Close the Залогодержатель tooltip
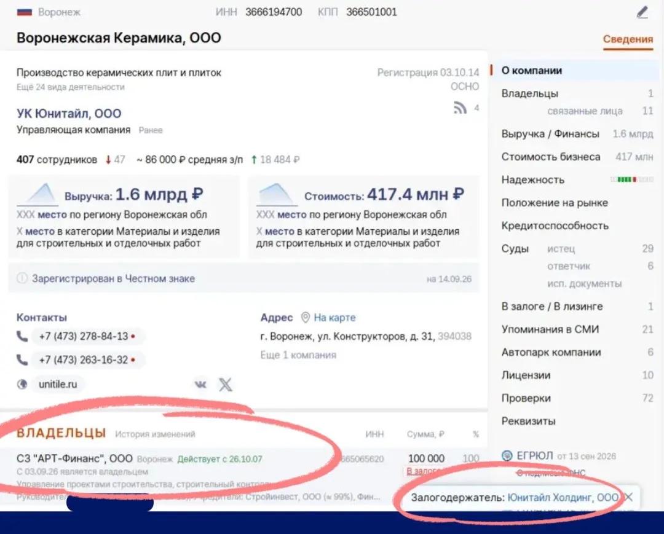 [628, 497]
